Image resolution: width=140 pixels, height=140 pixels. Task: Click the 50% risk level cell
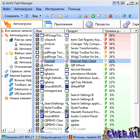pos(119,35)
